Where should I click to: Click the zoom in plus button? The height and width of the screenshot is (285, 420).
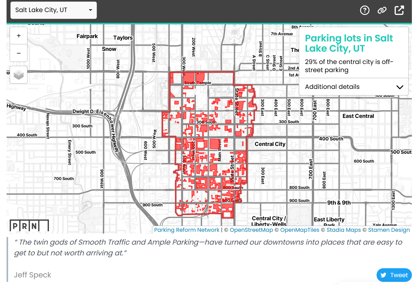(19, 36)
